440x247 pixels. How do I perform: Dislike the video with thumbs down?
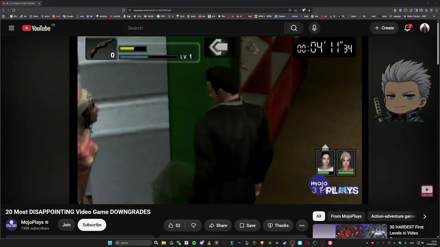(x=194, y=225)
